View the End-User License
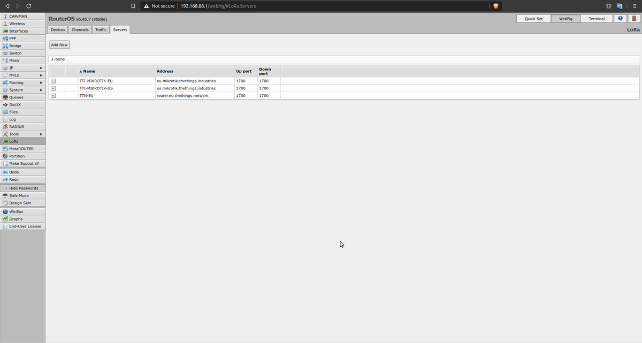The height and width of the screenshot is (343, 642). point(22,226)
